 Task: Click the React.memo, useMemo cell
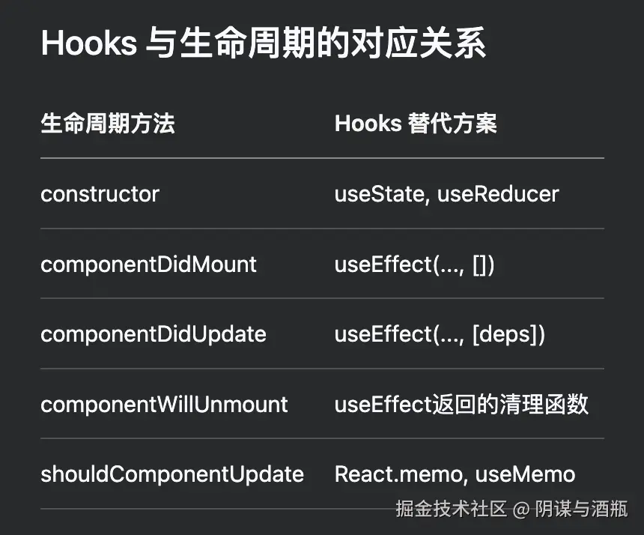pyautogui.click(x=455, y=474)
